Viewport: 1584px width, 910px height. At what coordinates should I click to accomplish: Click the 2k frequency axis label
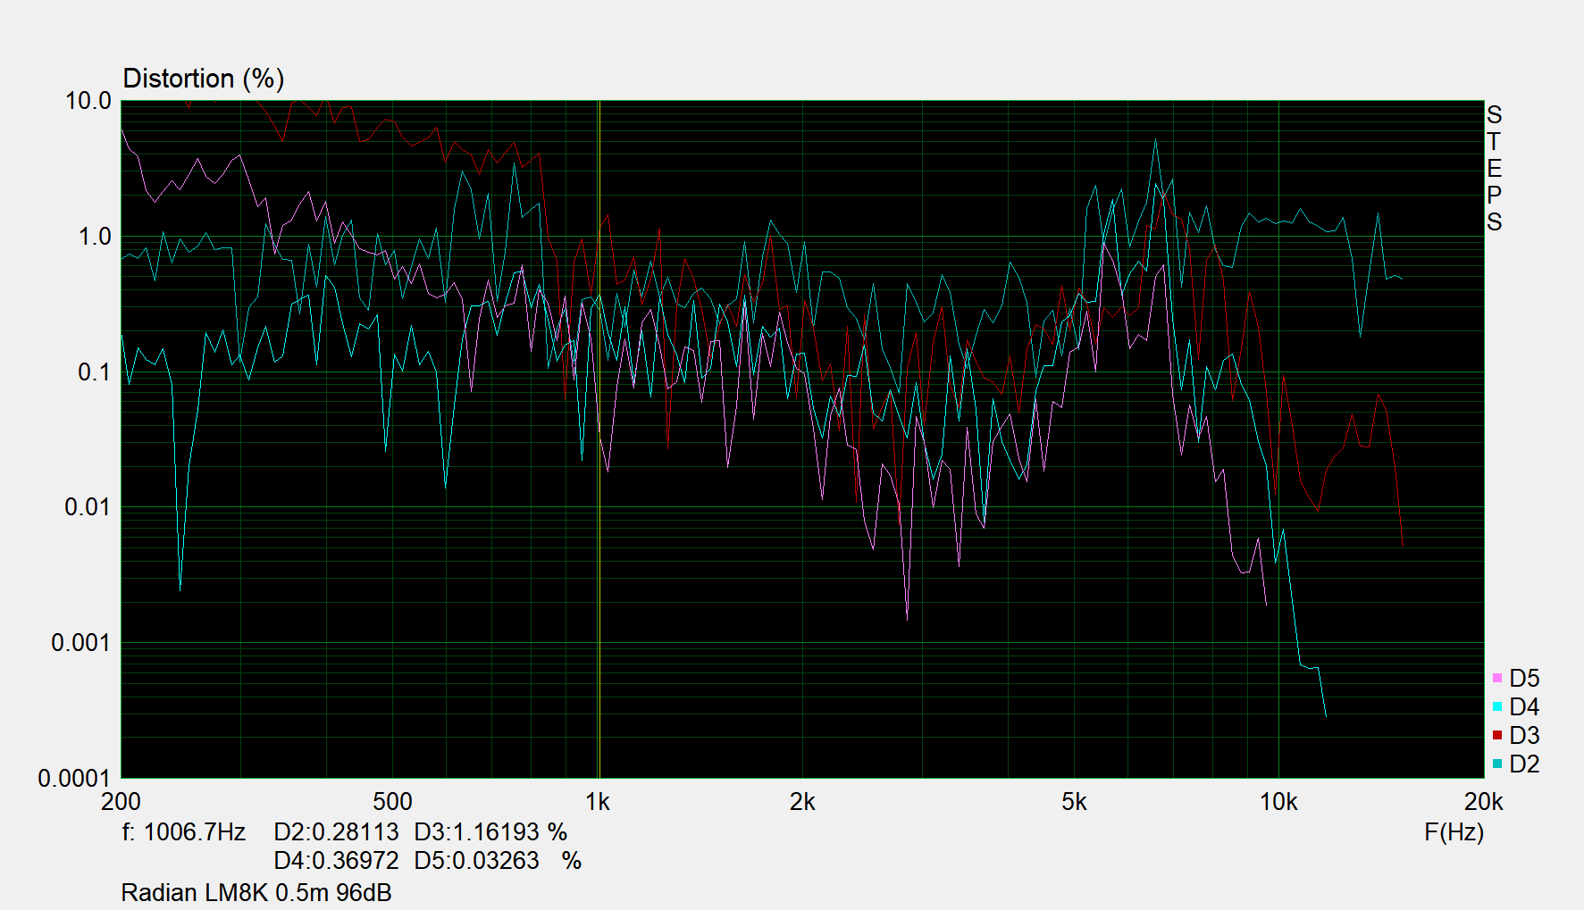click(802, 802)
